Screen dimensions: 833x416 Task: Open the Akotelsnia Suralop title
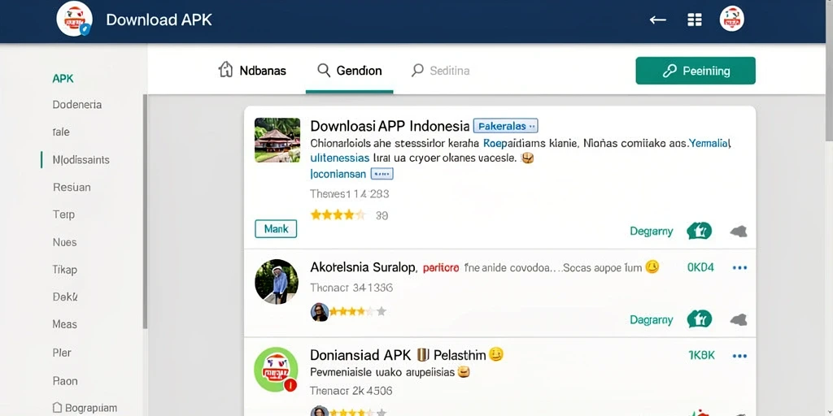click(364, 268)
